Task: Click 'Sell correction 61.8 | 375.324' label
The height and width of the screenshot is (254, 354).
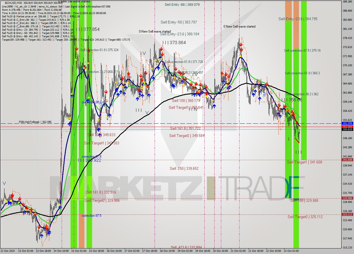Action: pyautogui.click(x=99, y=50)
